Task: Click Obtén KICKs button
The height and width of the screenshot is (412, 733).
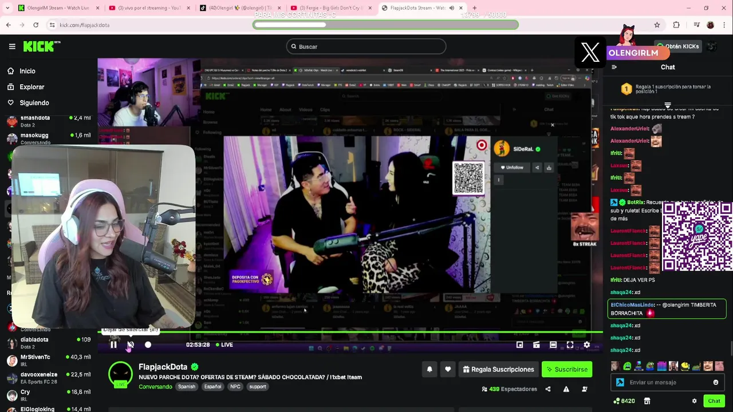Action: coord(678,46)
